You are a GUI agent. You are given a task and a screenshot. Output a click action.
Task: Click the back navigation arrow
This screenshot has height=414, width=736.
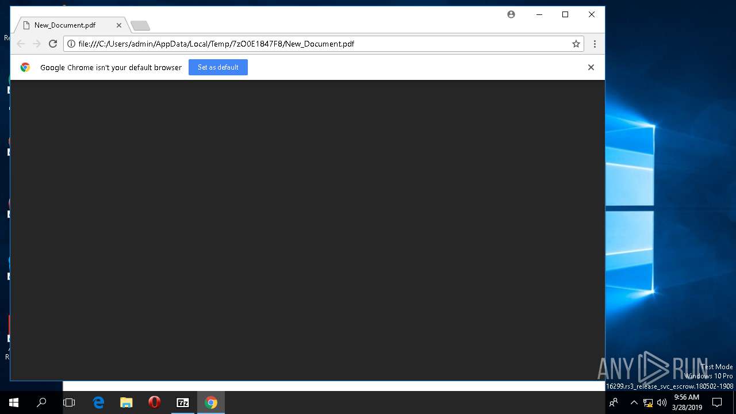pos(21,44)
